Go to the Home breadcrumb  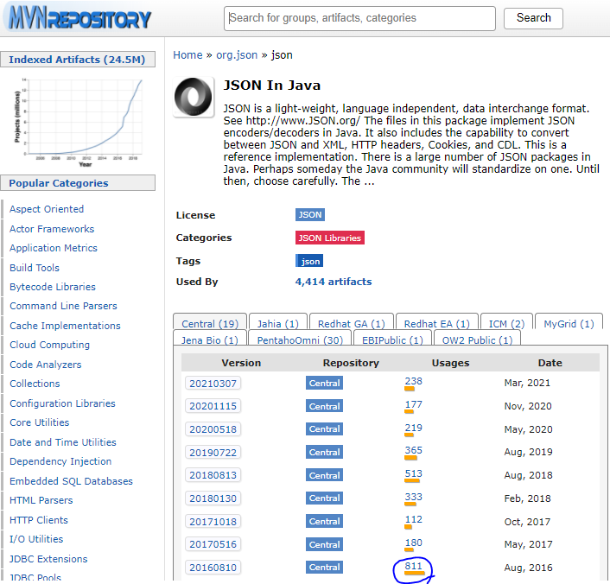pos(187,55)
